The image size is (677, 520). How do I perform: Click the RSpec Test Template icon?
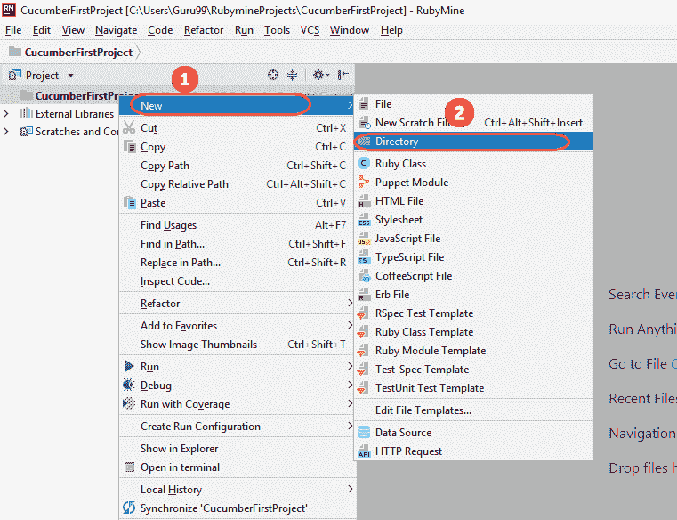[363, 313]
